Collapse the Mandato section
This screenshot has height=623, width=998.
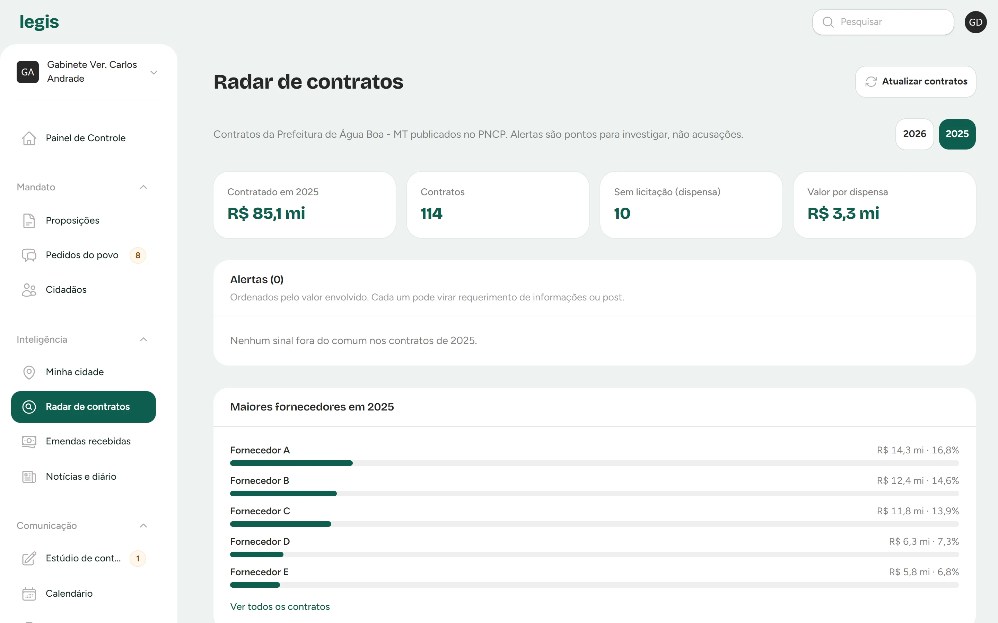point(143,187)
